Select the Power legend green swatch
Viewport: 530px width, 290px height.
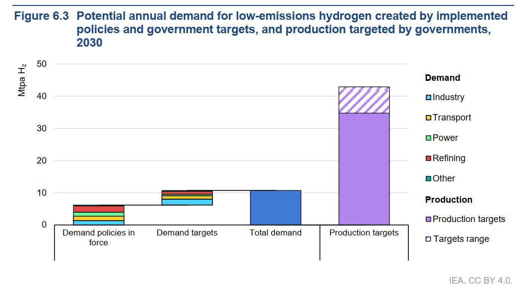[429, 138]
